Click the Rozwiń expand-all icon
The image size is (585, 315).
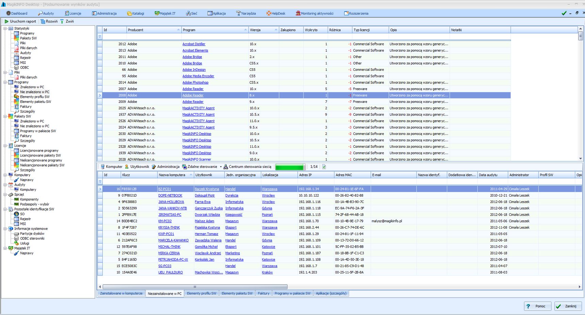tap(43, 21)
